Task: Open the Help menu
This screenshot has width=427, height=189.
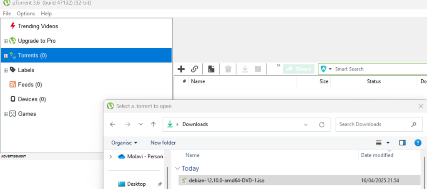Action: [46, 14]
